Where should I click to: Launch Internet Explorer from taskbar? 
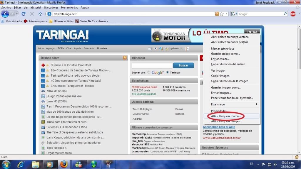coord(21,164)
